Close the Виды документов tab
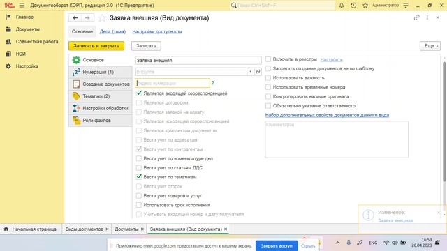 point(107,229)
